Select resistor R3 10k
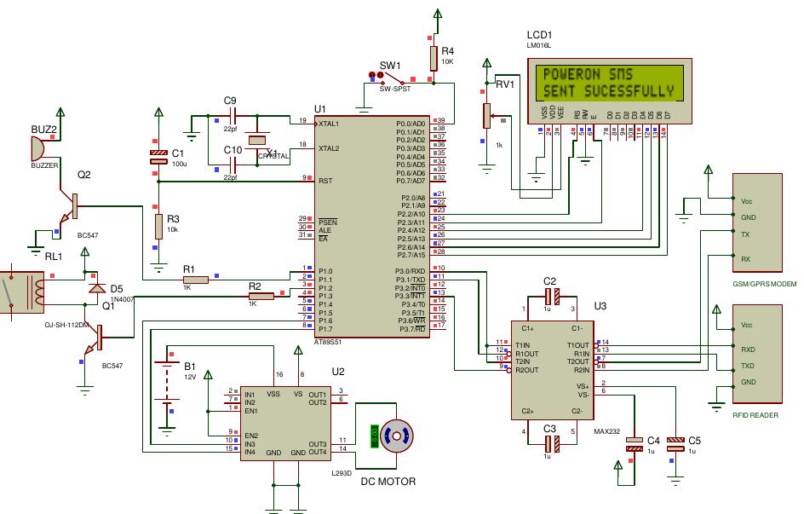Image resolution: width=804 pixels, height=514 pixels. click(x=158, y=227)
